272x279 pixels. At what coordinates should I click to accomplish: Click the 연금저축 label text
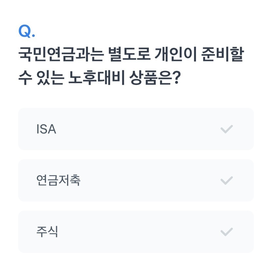tap(58, 180)
